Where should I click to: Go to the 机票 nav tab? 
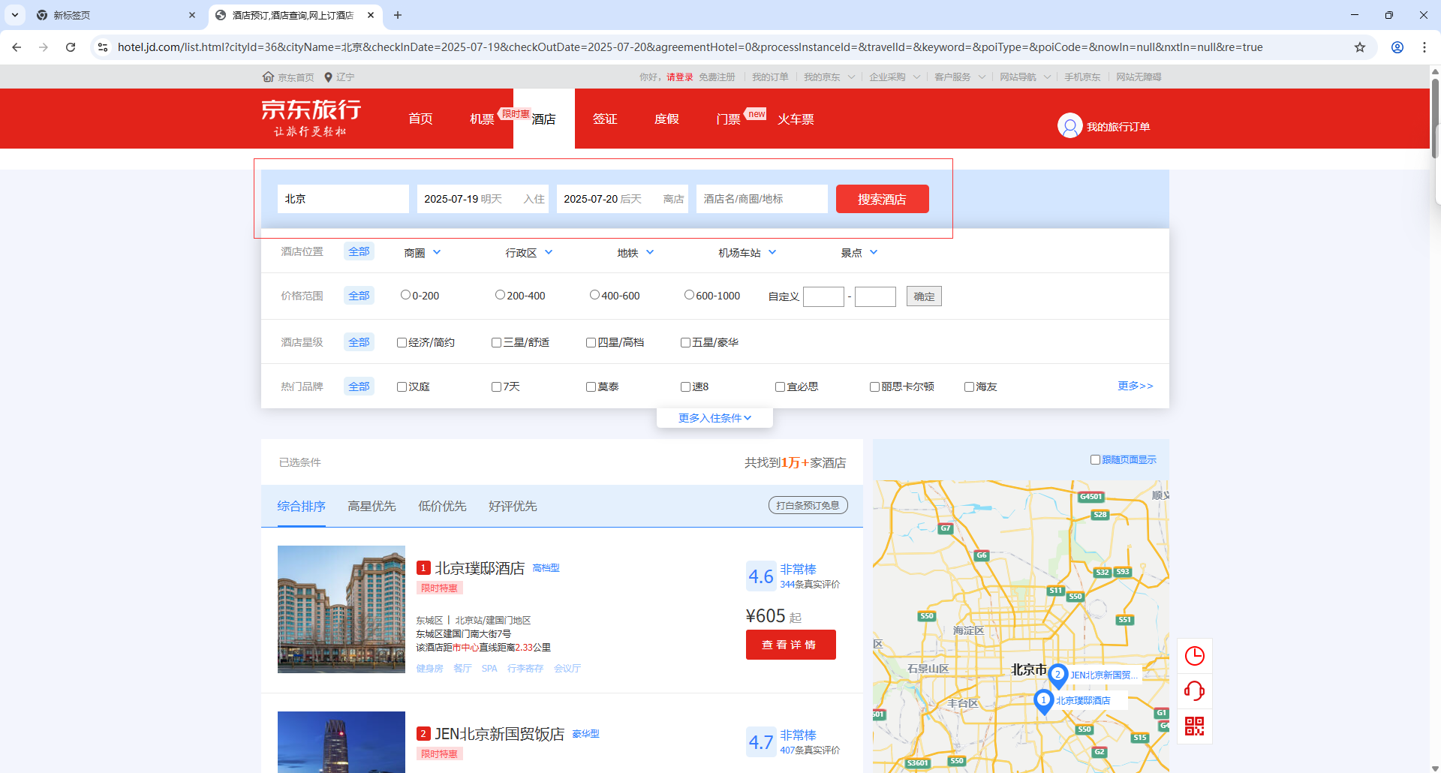coord(482,119)
